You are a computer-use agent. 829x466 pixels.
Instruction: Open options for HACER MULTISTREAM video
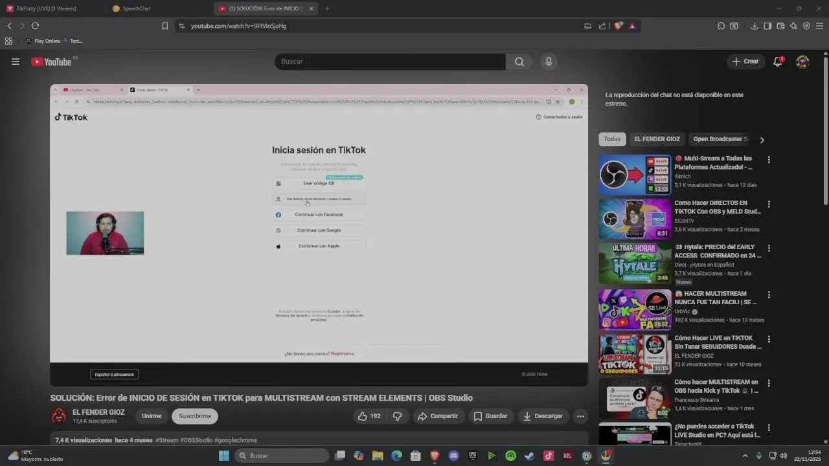[x=769, y=294]
